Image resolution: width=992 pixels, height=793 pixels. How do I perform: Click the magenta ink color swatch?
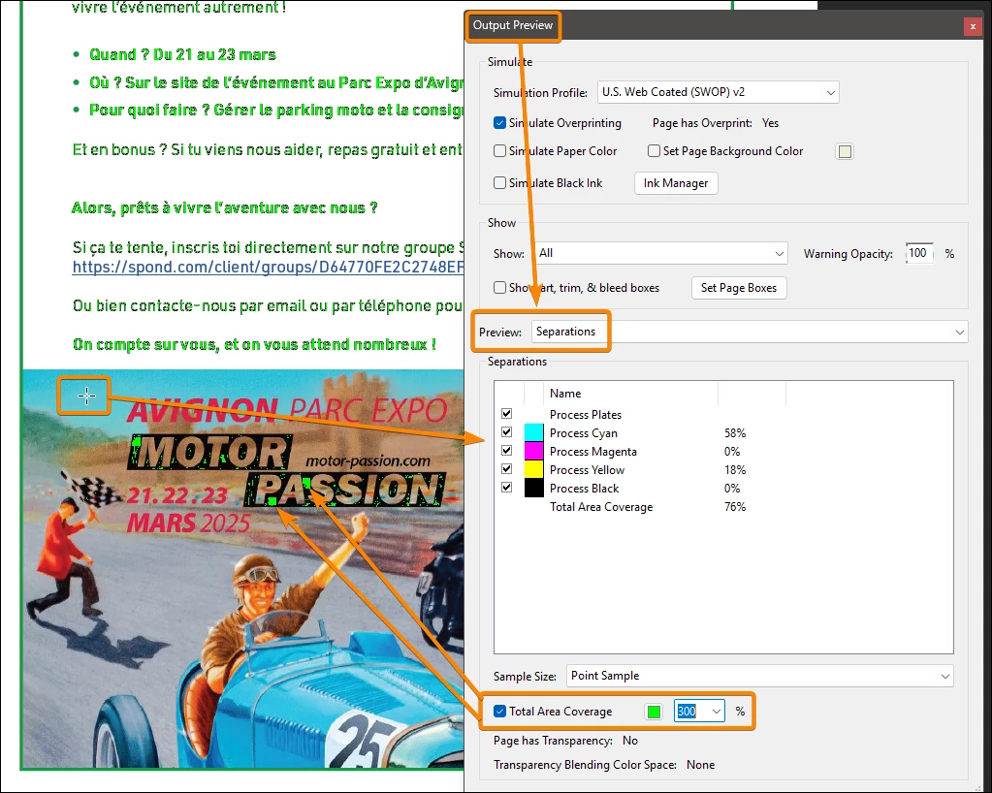(534, 451)
